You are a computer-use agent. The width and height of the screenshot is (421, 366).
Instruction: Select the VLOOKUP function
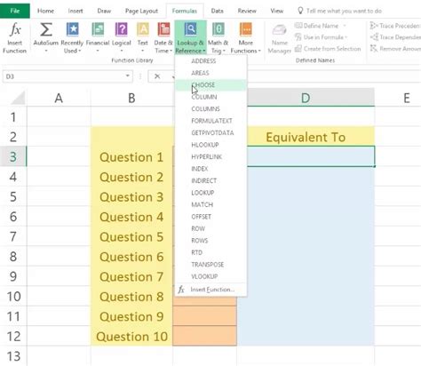[210, 276]
